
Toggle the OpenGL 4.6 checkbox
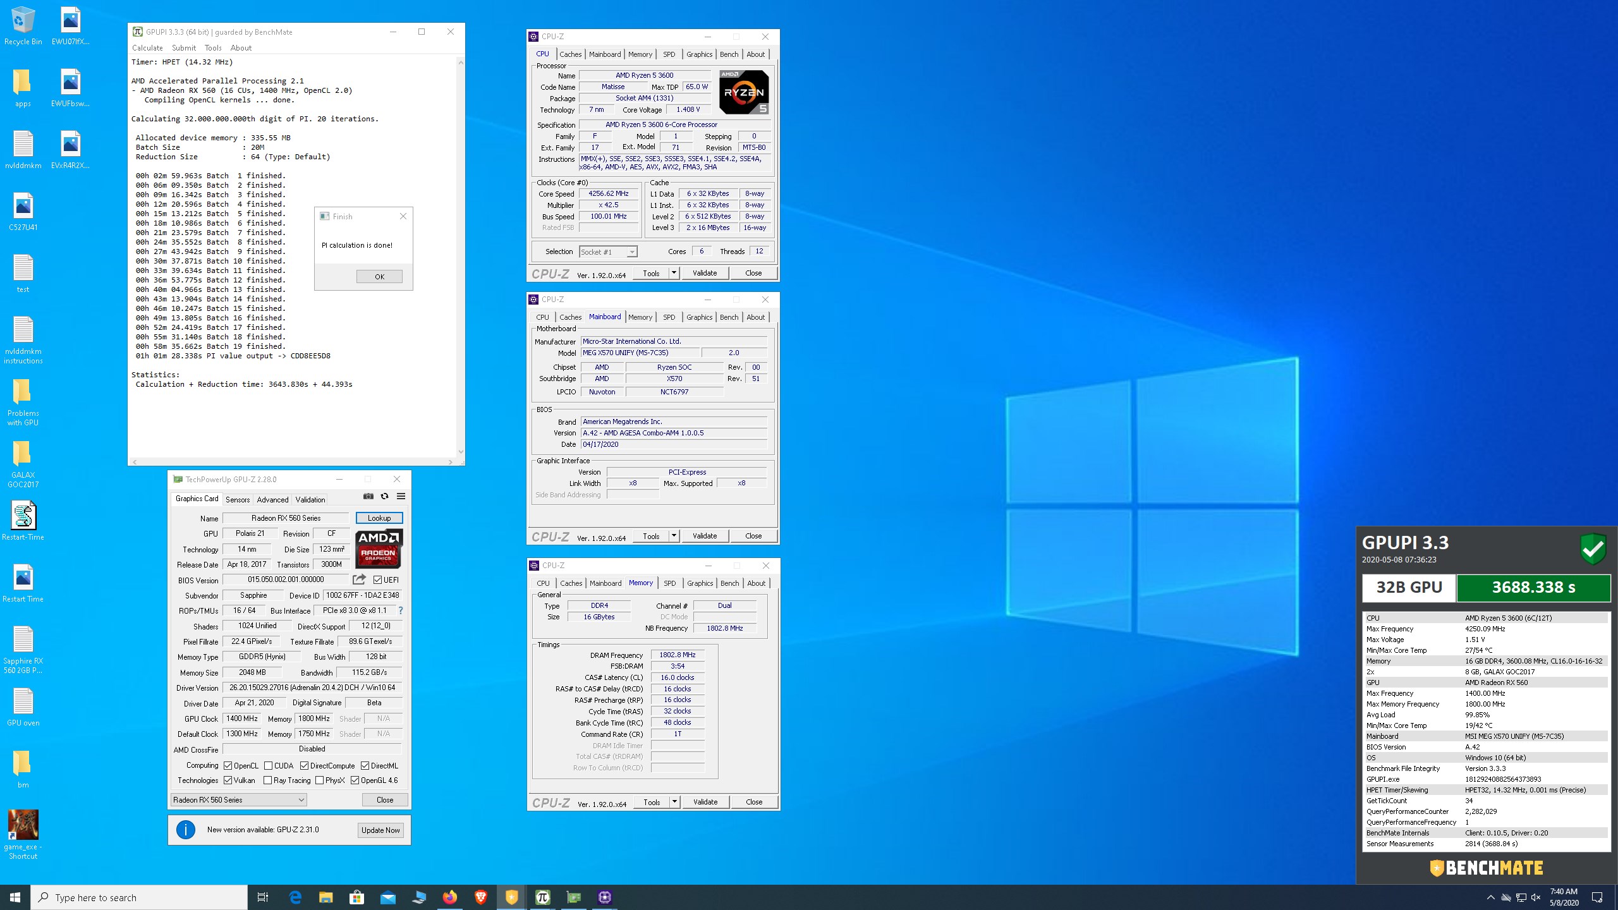[x=355, y=780]
